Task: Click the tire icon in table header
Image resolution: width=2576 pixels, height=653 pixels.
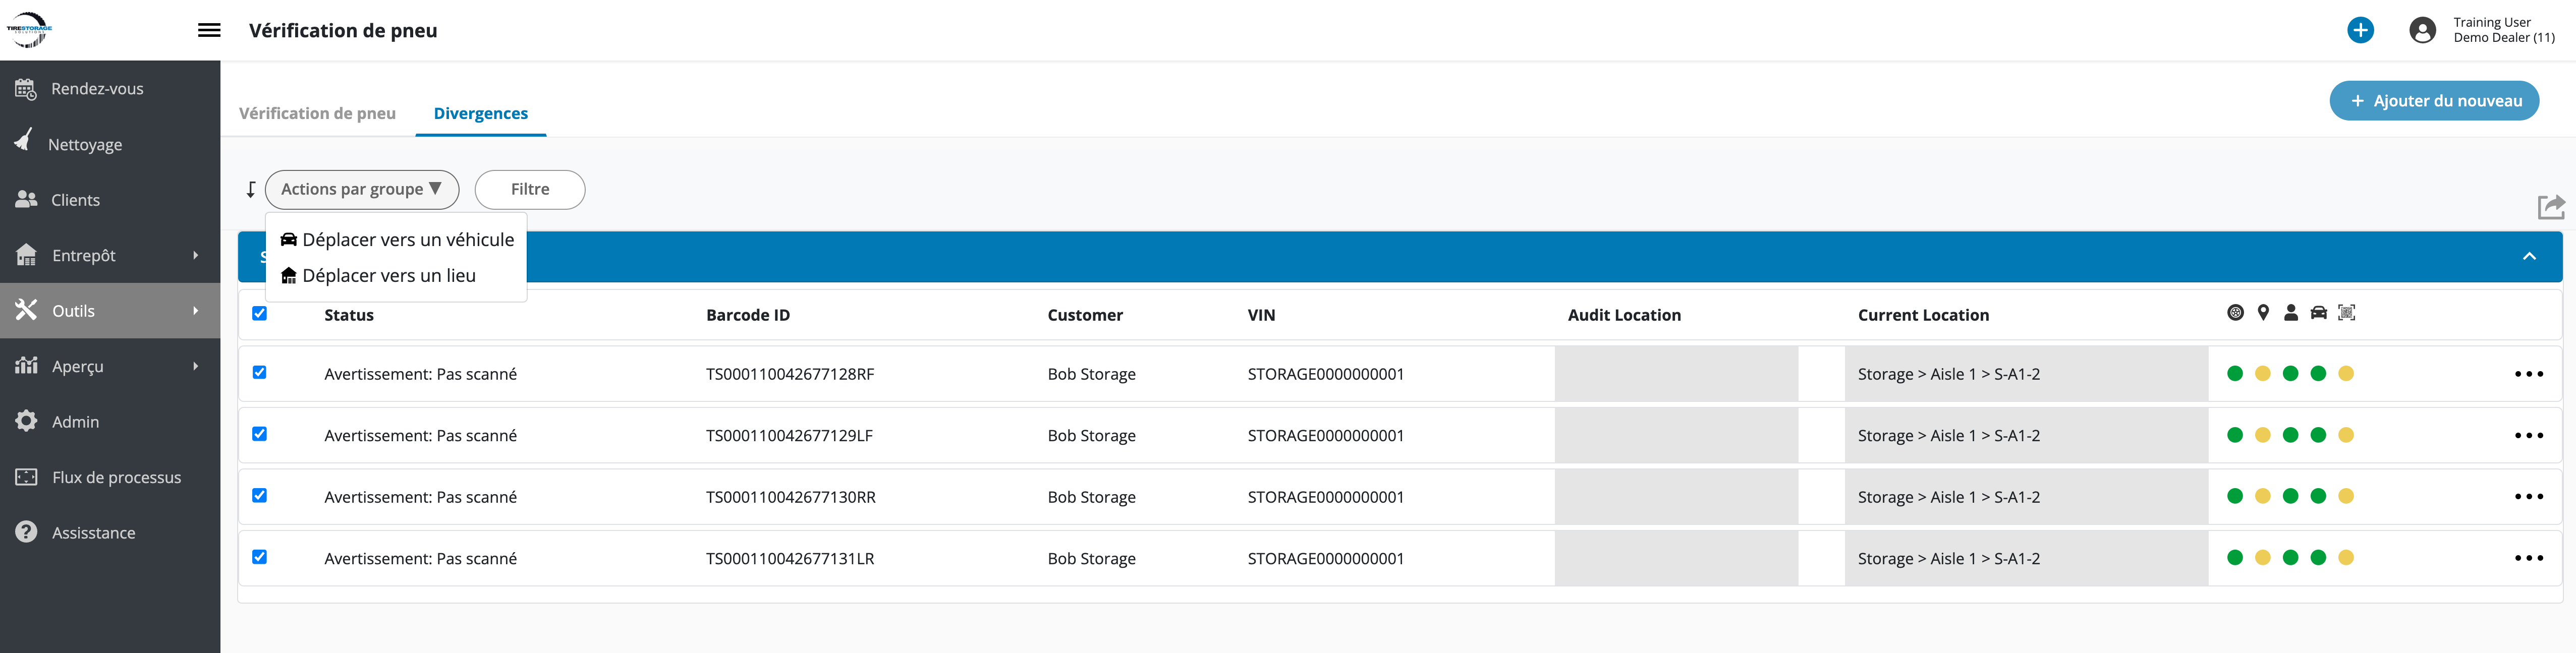Action: 2235,313
